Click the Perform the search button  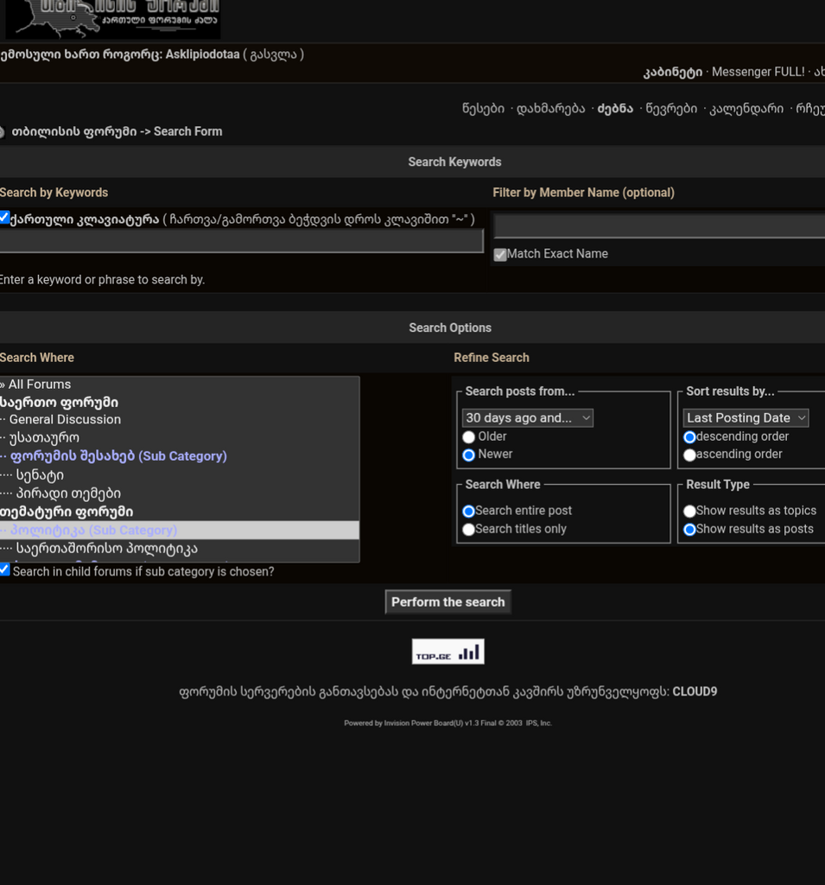pos(447,602)
